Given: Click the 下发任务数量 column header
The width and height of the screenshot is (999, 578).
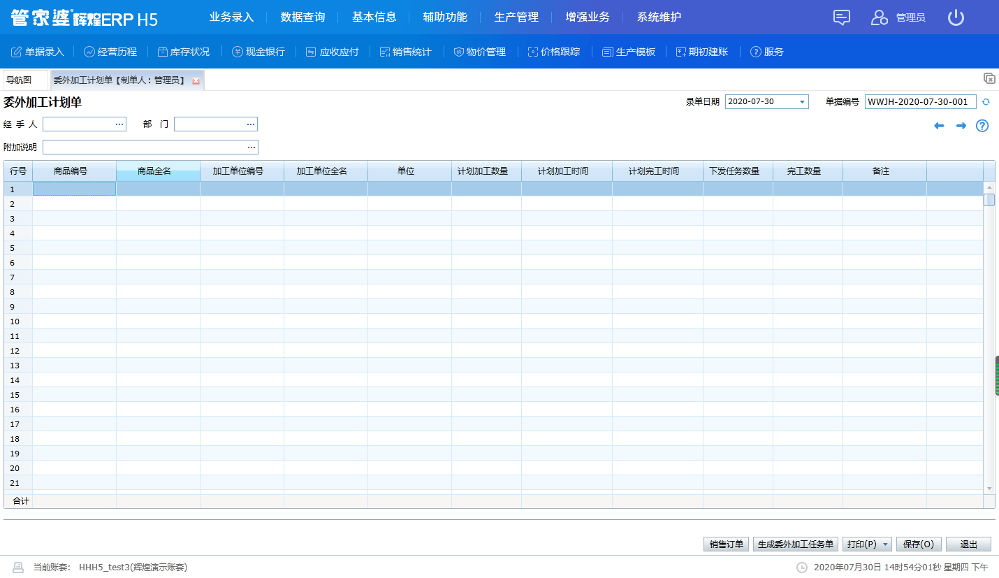Looking at the screenshot, I should (x=738, y=171).
